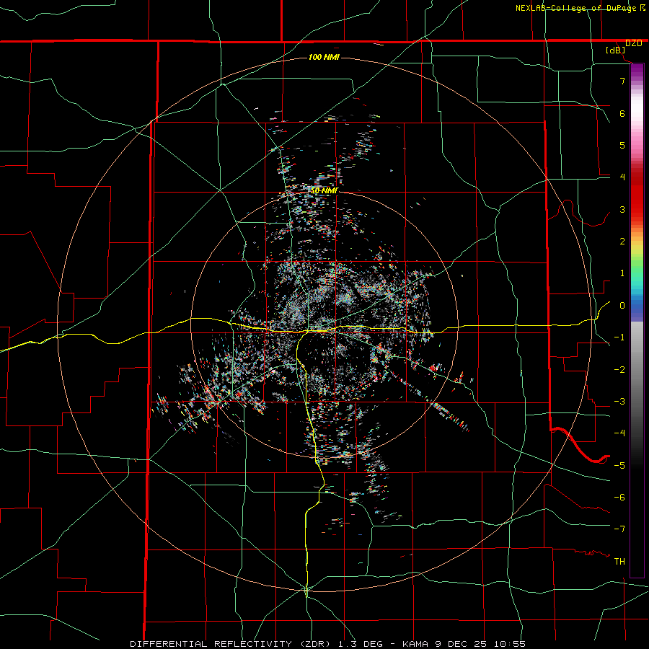Click the 2 dB value on color scale
Image resolution: width=649 pixels, height=649 pixels.
622,242
